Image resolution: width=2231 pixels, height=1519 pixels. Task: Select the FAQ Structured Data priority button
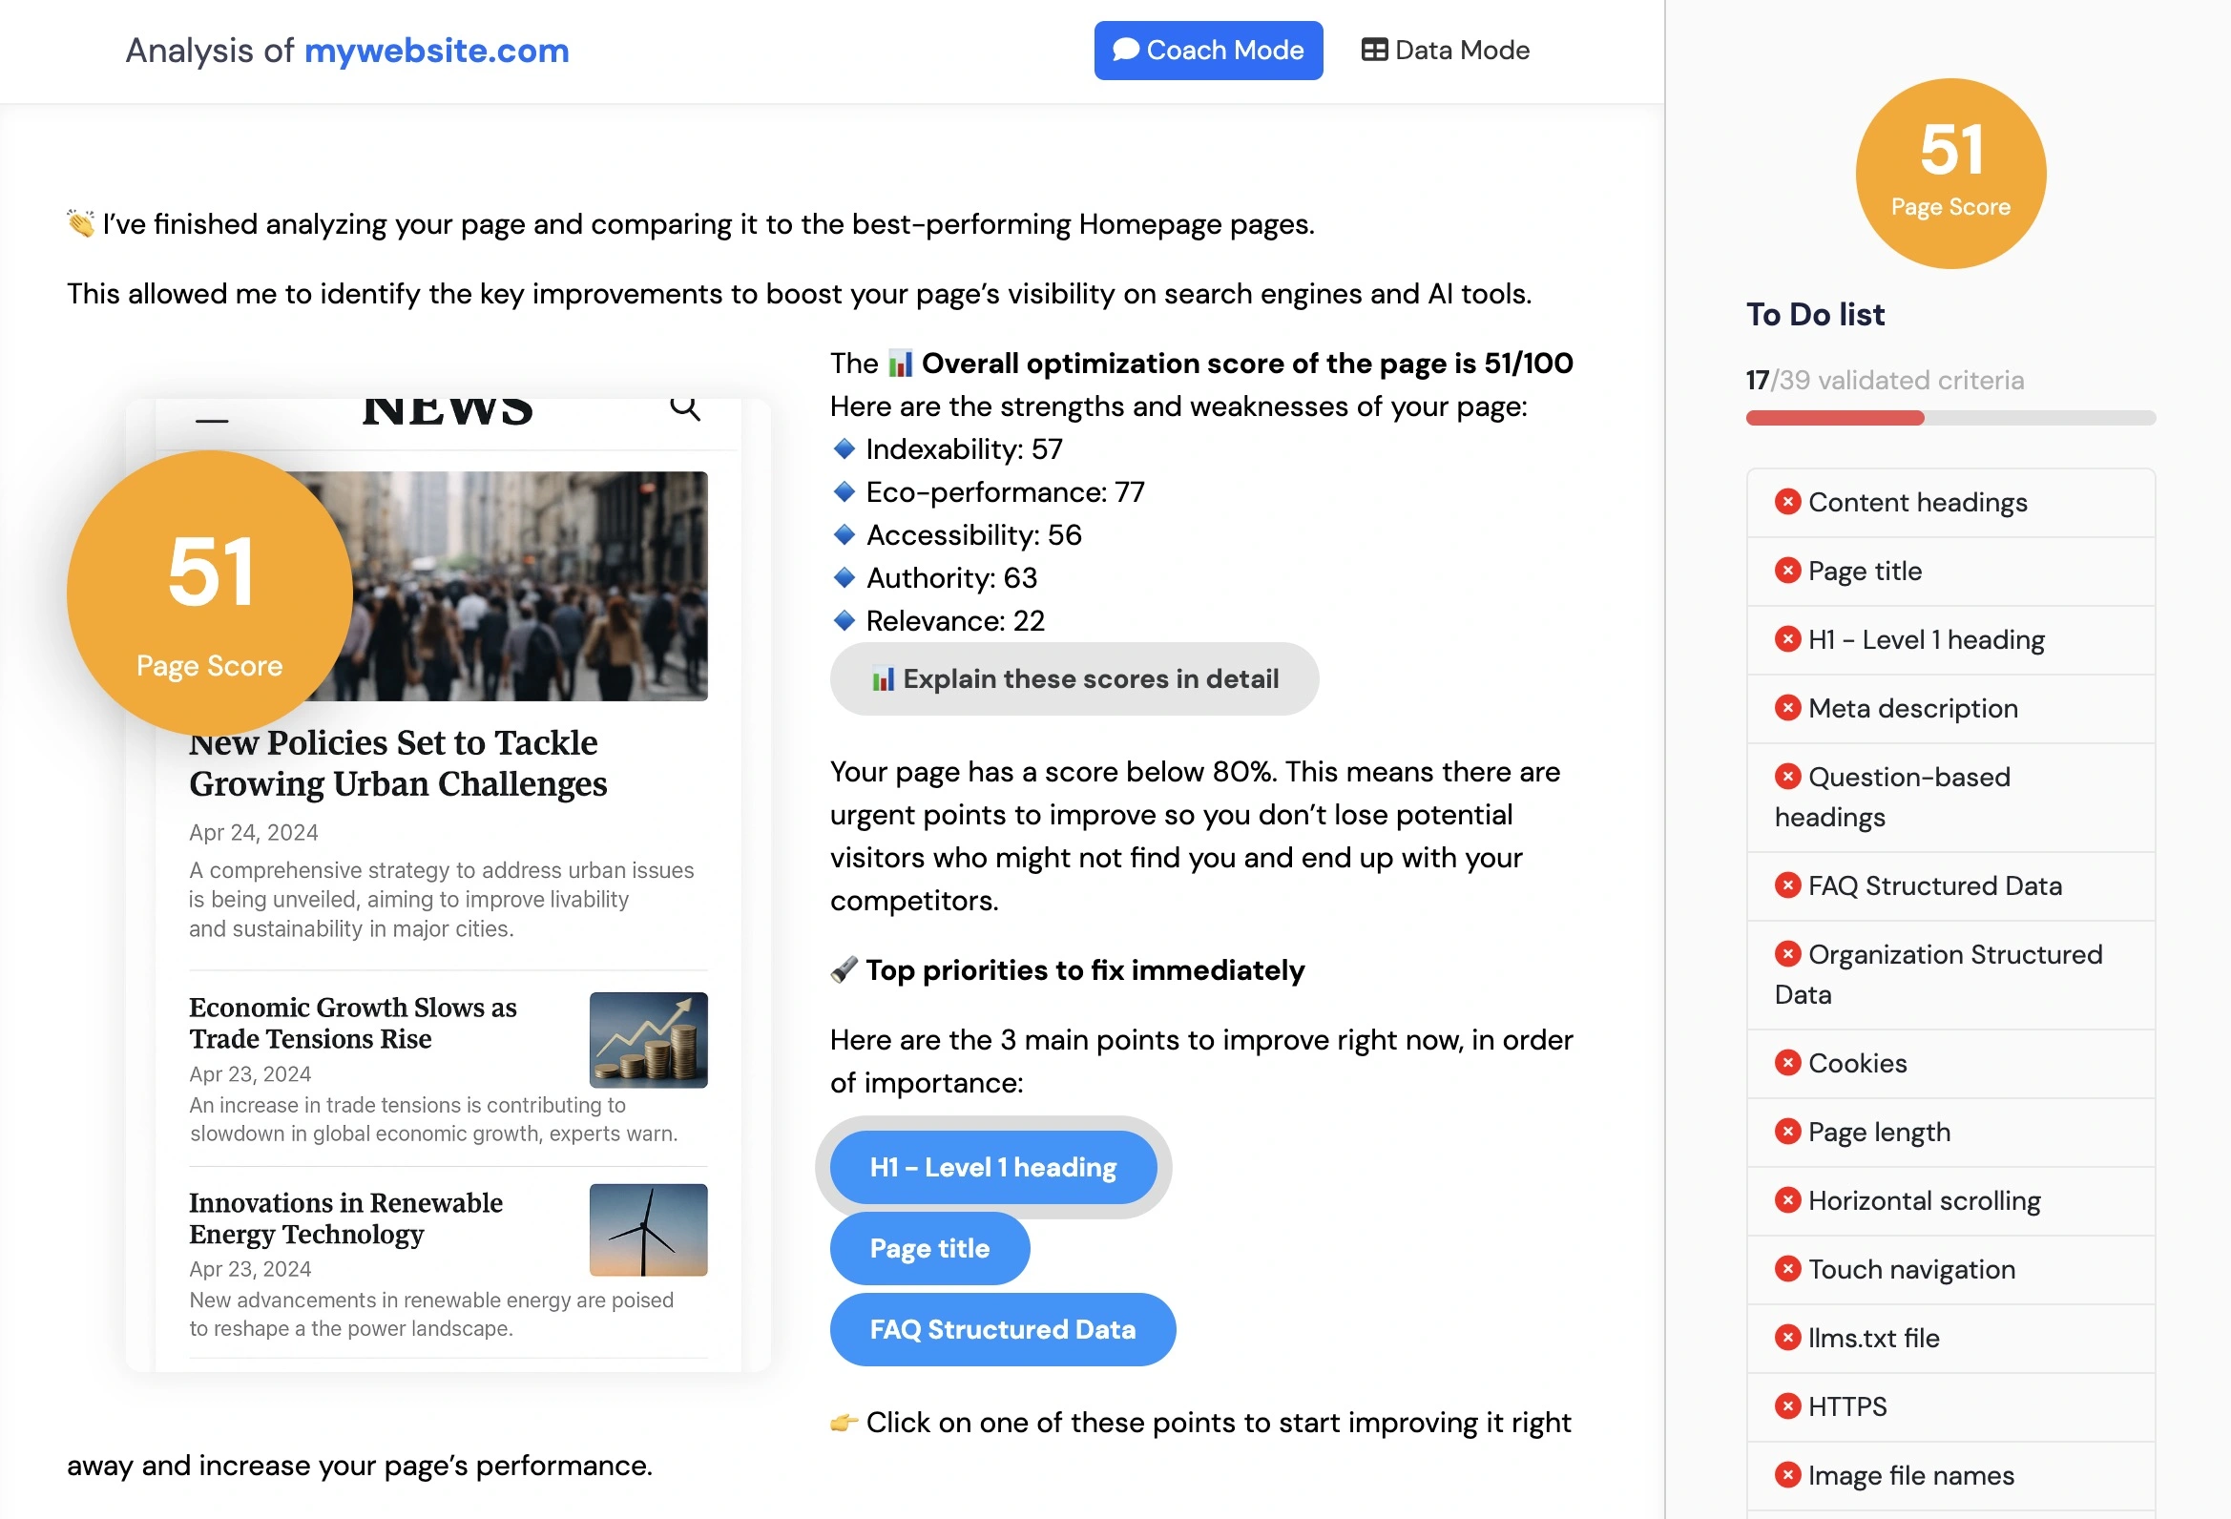(1002, 1329)
